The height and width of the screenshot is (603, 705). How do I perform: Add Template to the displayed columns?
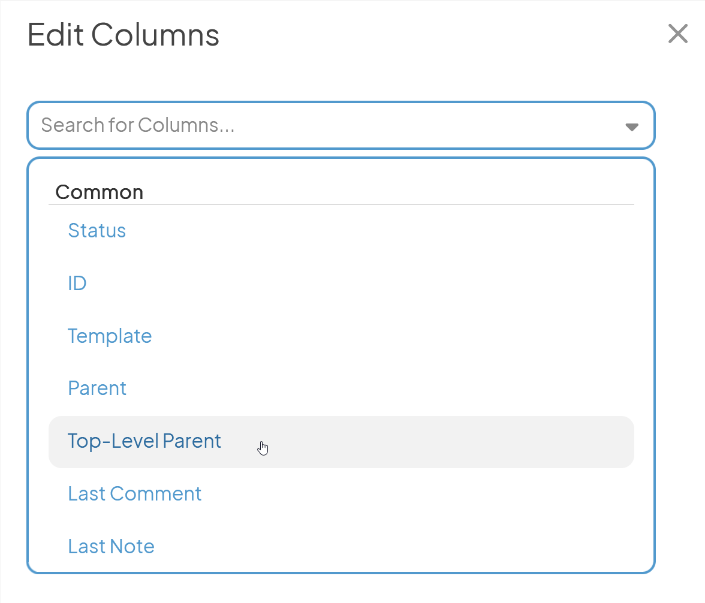coord(341,336)
